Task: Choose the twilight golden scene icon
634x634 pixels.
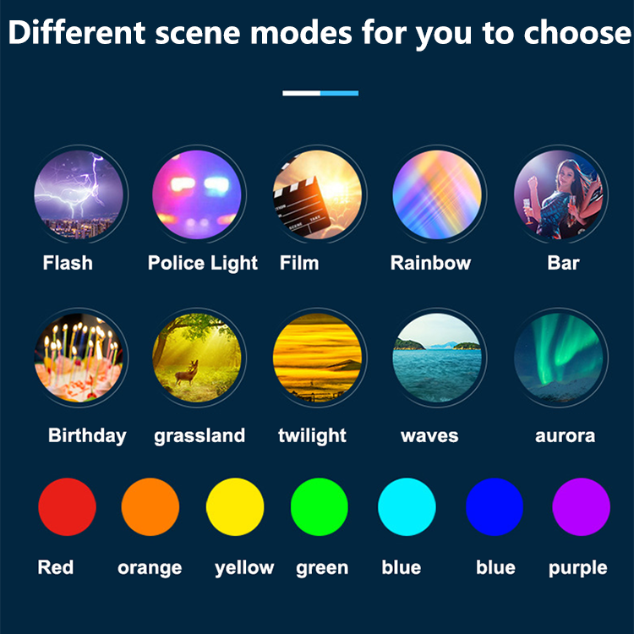Action: 317,358
